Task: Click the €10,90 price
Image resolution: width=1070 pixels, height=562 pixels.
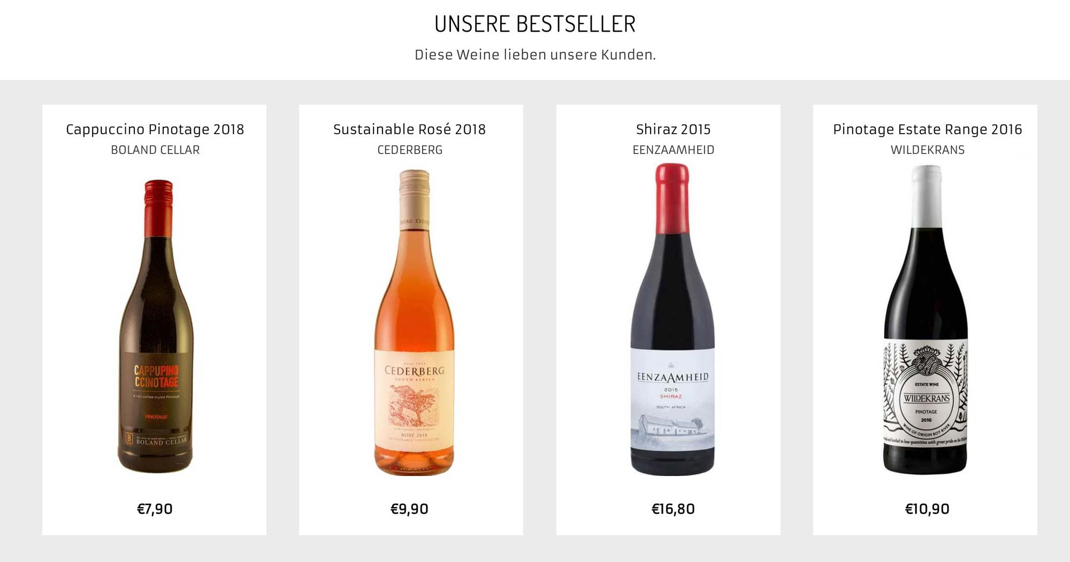Action: click(927, 509)
